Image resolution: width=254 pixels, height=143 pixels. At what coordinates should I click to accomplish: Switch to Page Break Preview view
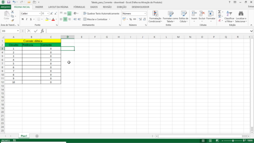pos(217,141)
